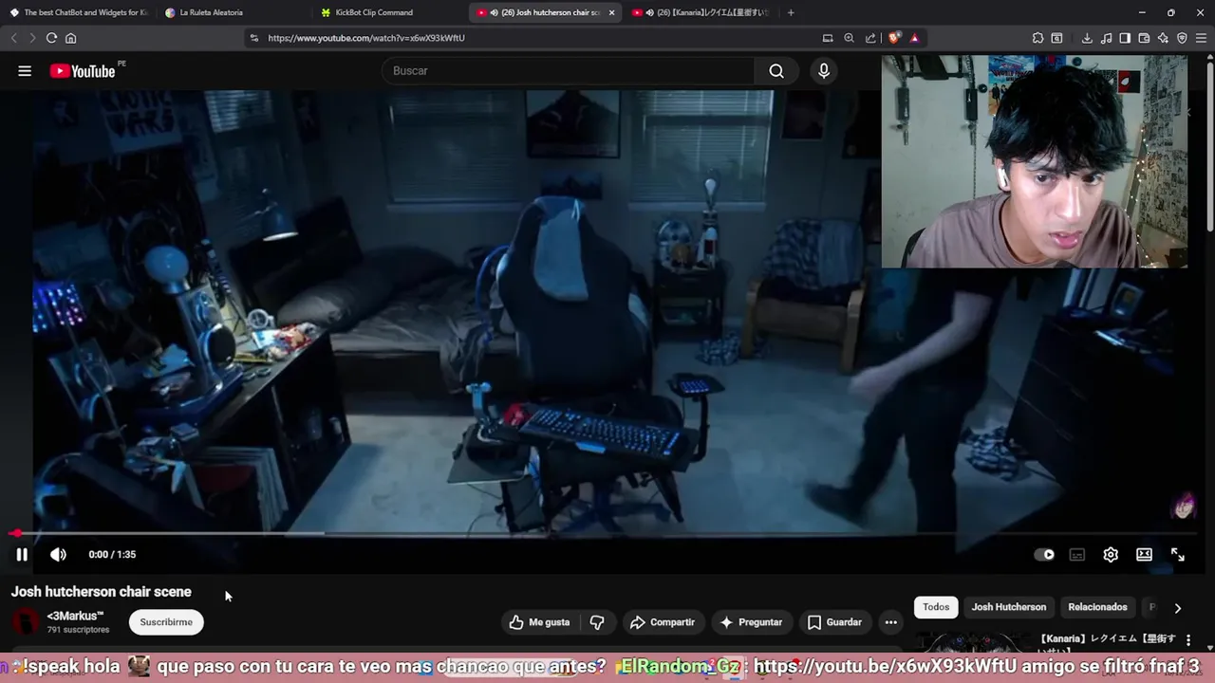Open <3Markus™ channel avatar
Viewport: 1215px width, 683px height.
(26, 622)
